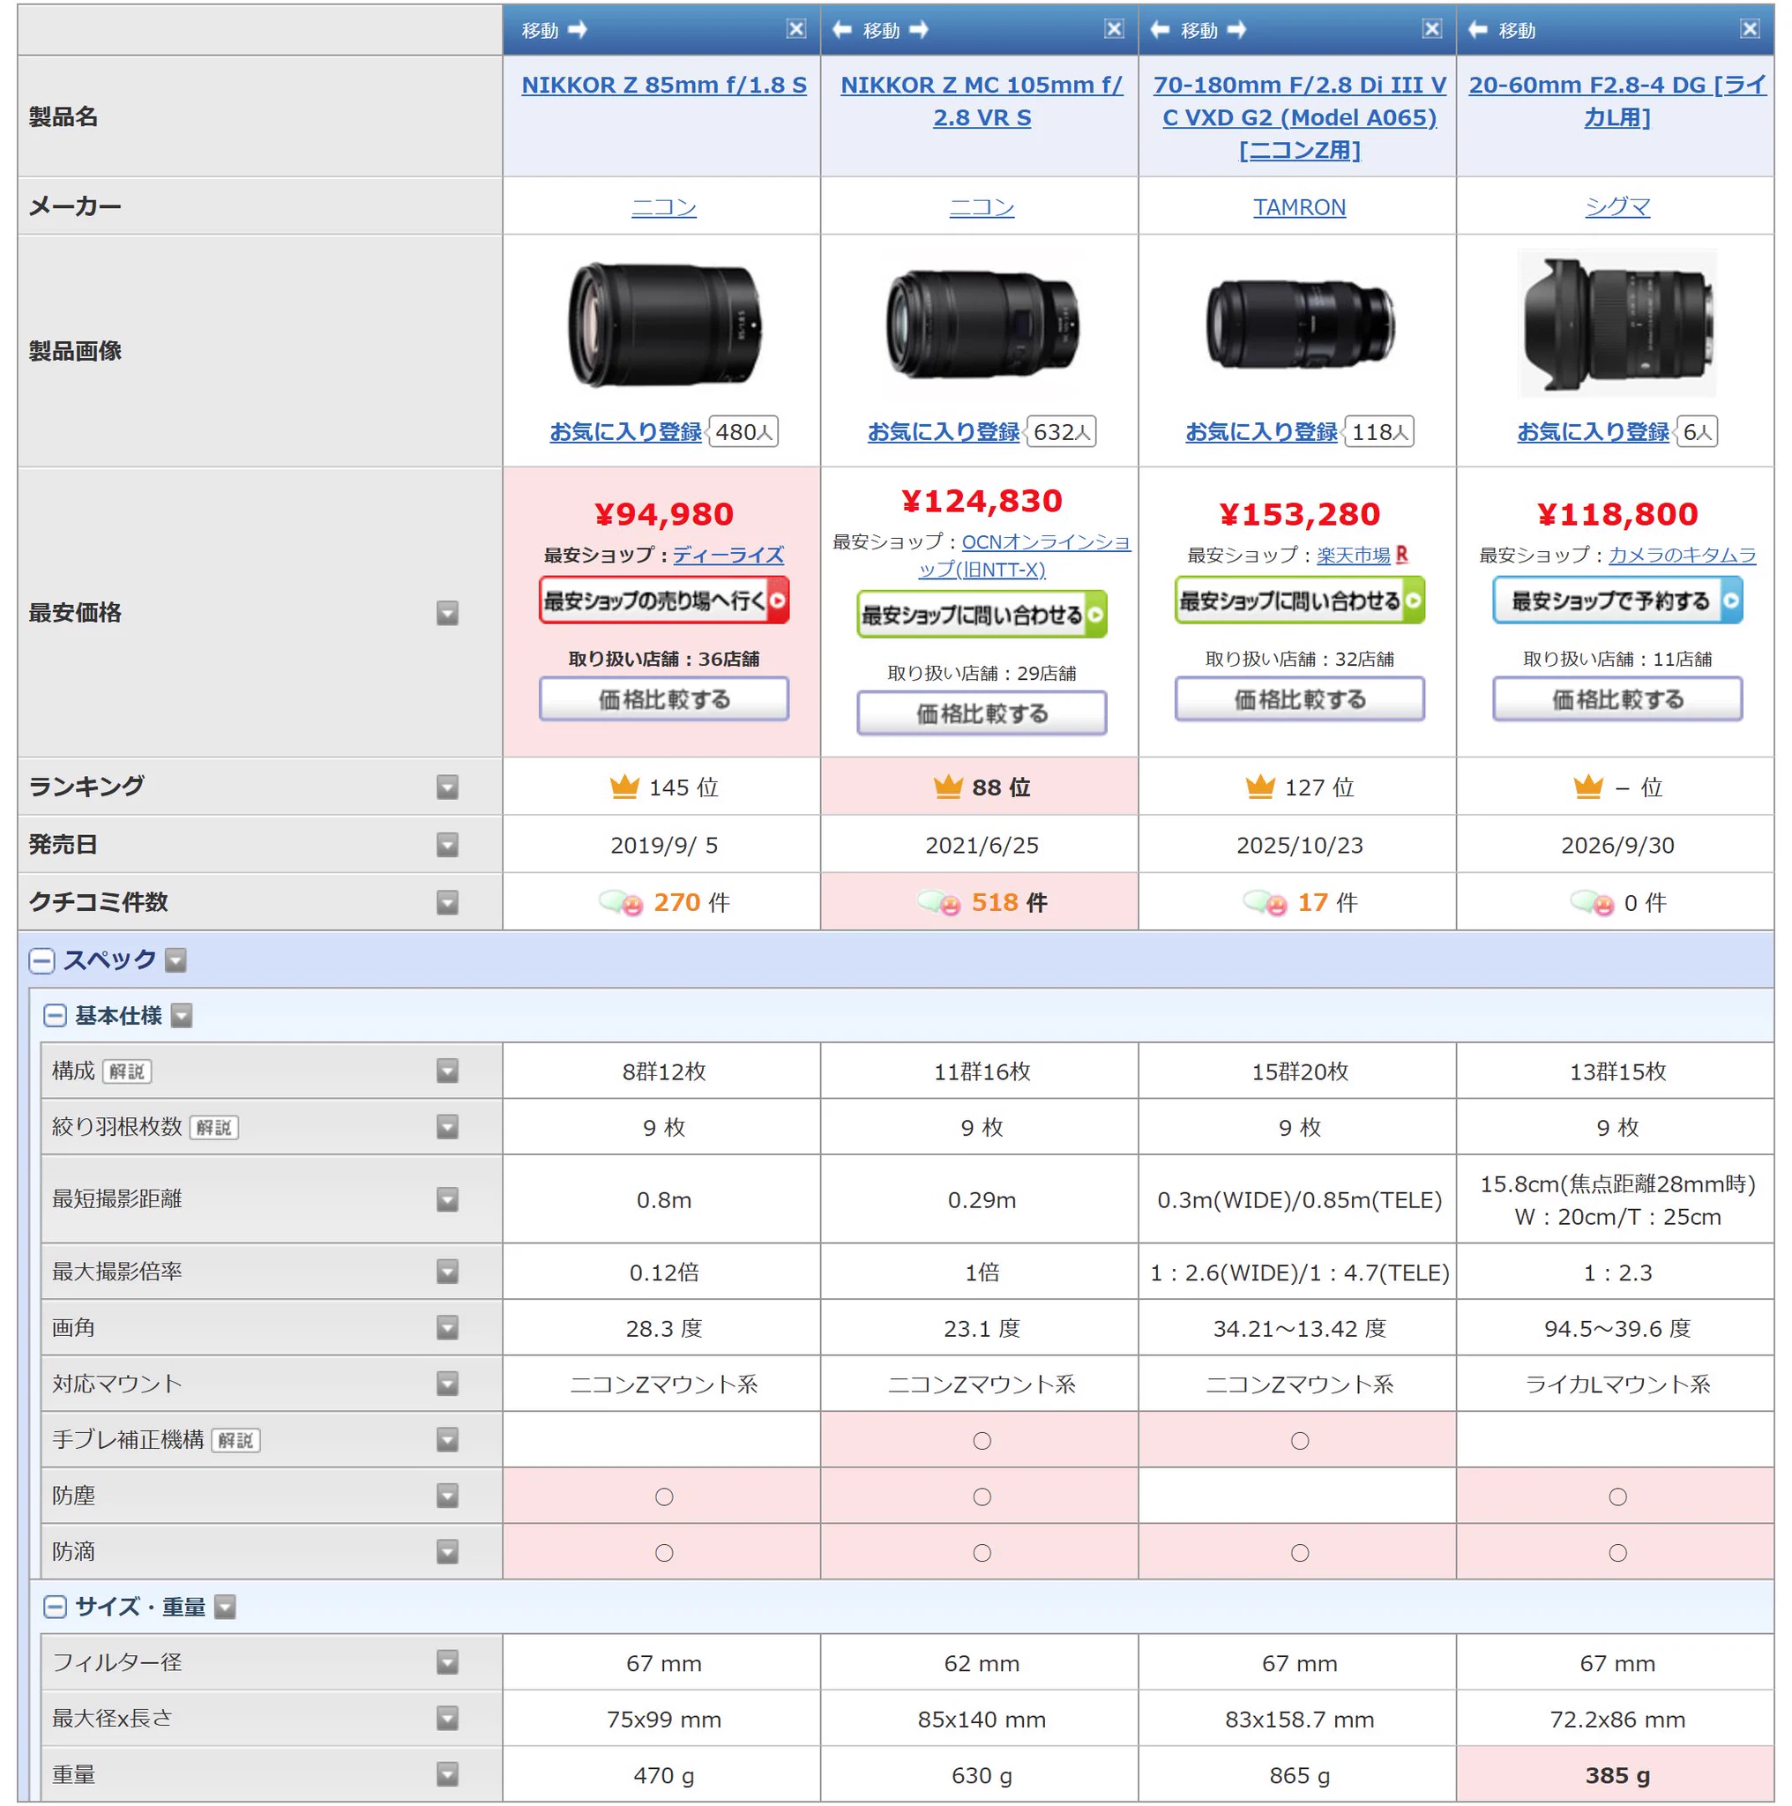The width and height of the screenshot is (1792, 1806).
Task: Open dropdown arrow beside サイズ・重量 heading
Action: pos(225,1606)
